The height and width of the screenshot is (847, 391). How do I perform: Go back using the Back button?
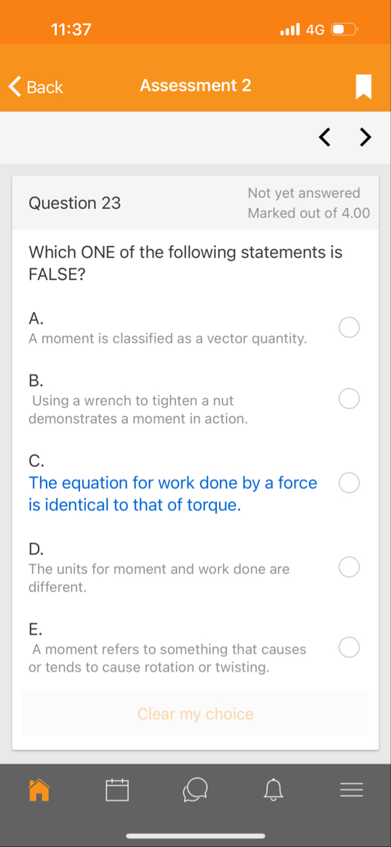point(36,87)
